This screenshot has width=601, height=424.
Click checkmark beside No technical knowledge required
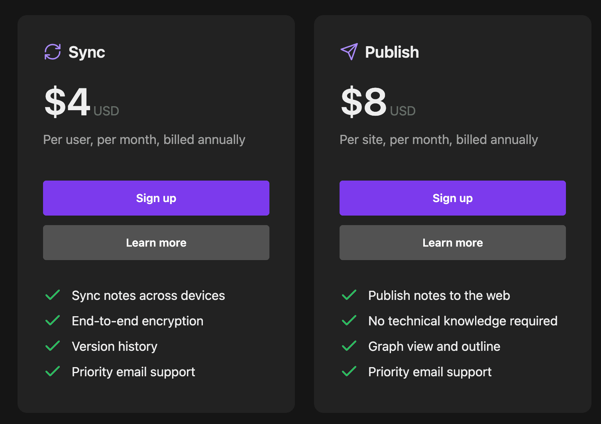pos(349,321)
